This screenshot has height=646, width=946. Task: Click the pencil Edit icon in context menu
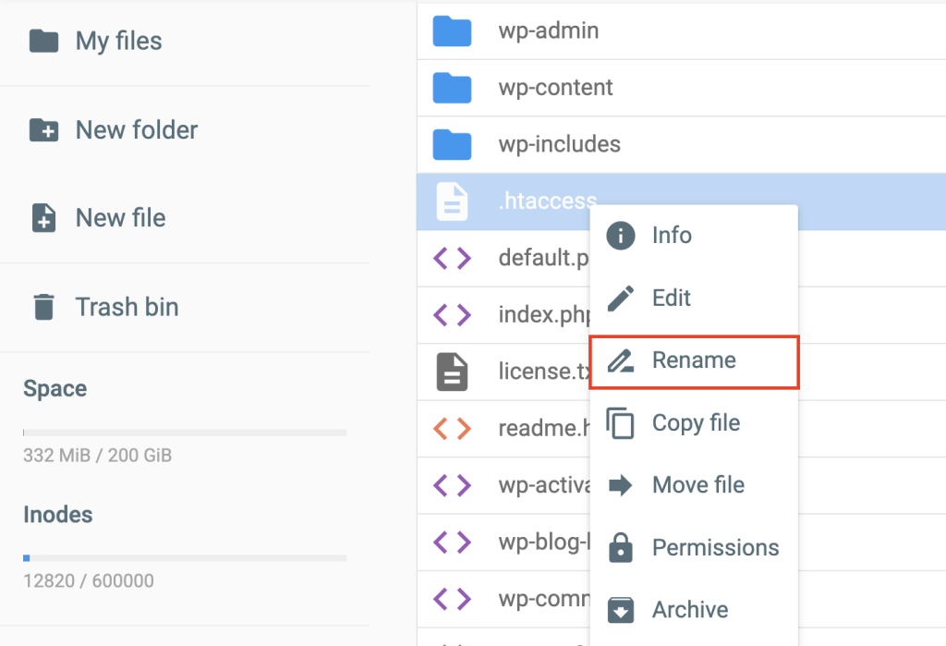tap(622, 298)
